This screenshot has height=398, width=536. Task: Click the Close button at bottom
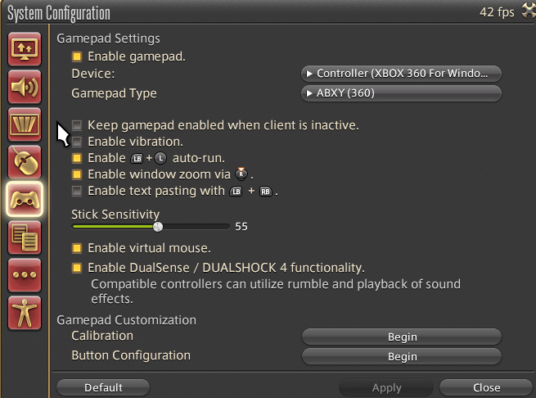pos(486,387)
